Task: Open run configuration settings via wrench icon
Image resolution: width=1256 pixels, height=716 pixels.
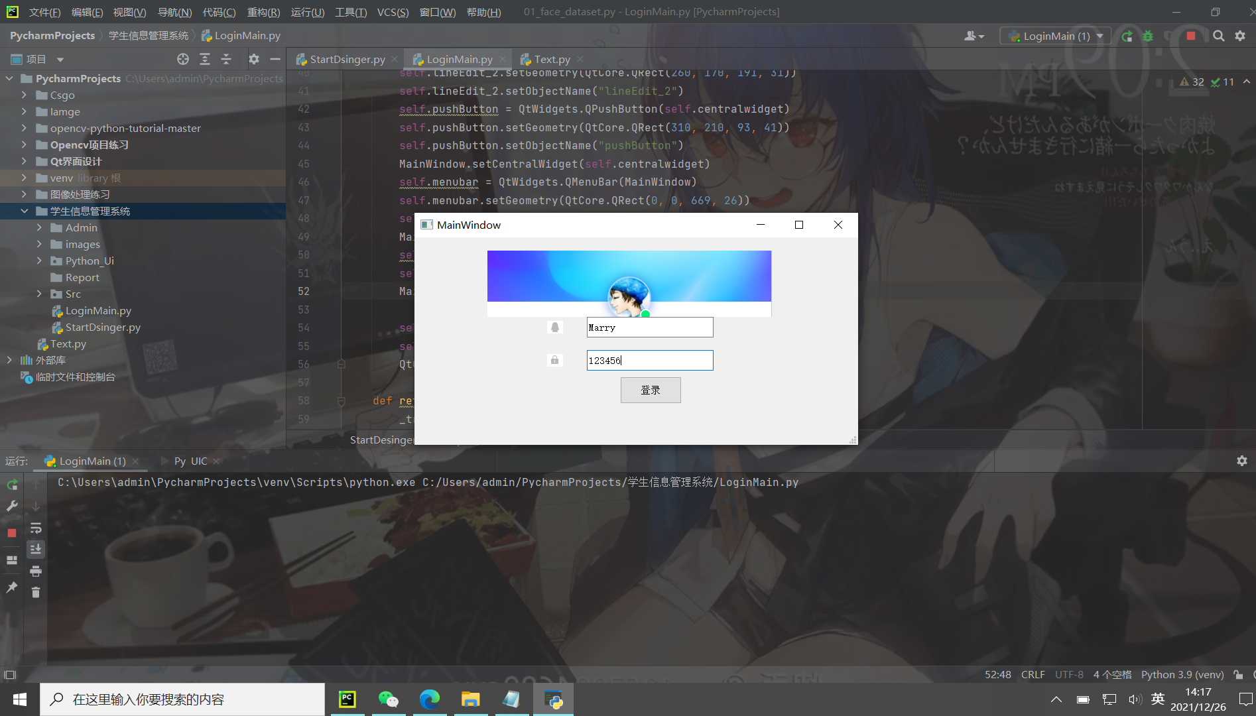Action: [11, 507]
